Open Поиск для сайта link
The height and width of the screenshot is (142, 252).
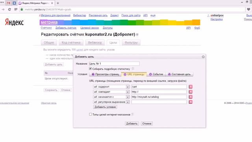coord(131,15)
